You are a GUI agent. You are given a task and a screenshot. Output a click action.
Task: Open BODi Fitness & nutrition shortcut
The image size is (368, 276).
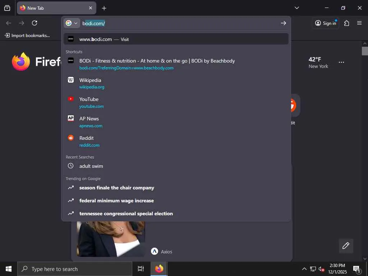pyautogui.click(x=176, y=64)
